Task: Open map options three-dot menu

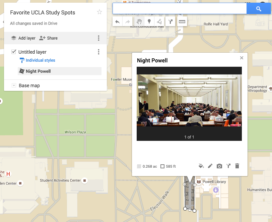Action: point(98,38)
